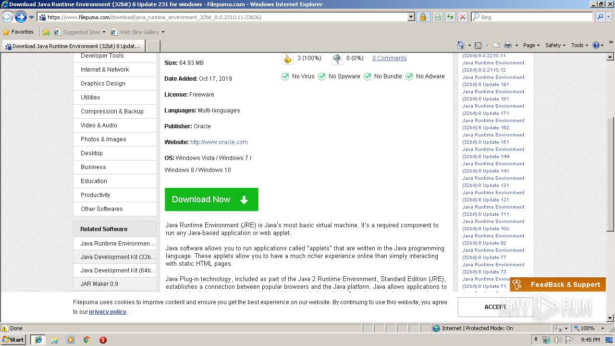This screenshot has height=346, width=615.
Task: Open the Compression & Backup category
Action: coord(112,111)
